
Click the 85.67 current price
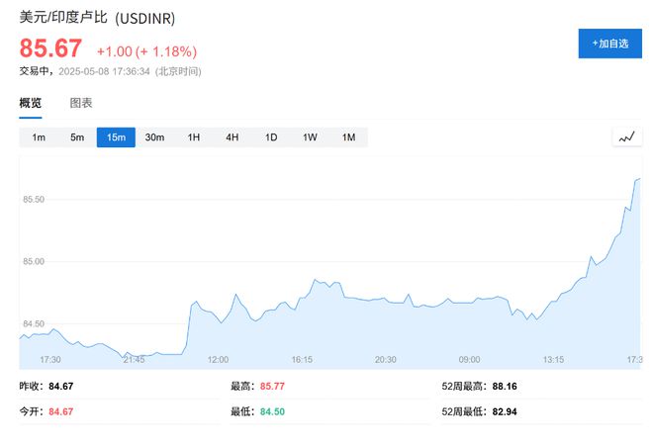tap(51, 48)
